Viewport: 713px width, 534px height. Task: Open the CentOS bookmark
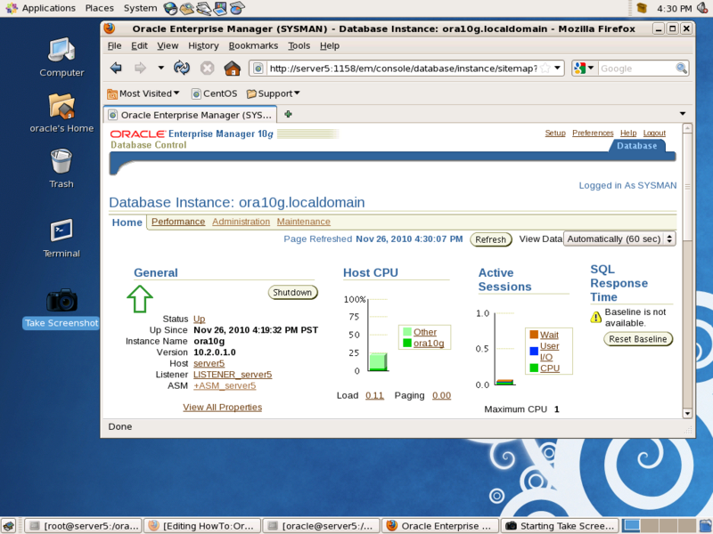215,93
